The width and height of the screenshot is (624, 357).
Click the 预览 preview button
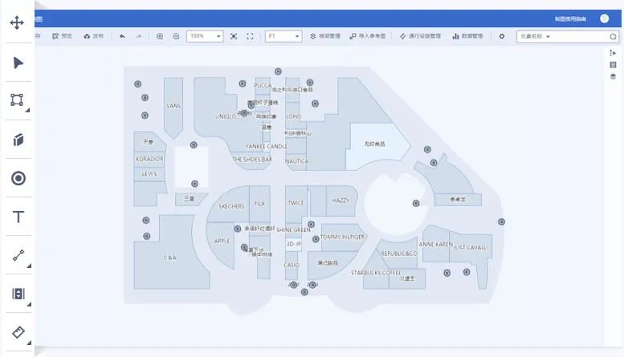pyautogui.click(x=62, y=36)
